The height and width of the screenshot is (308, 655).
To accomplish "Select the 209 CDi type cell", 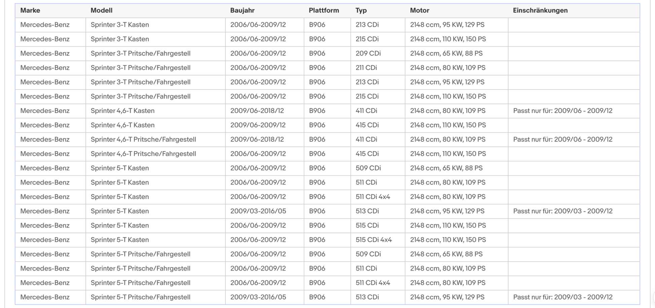I will tap(368, 54).
